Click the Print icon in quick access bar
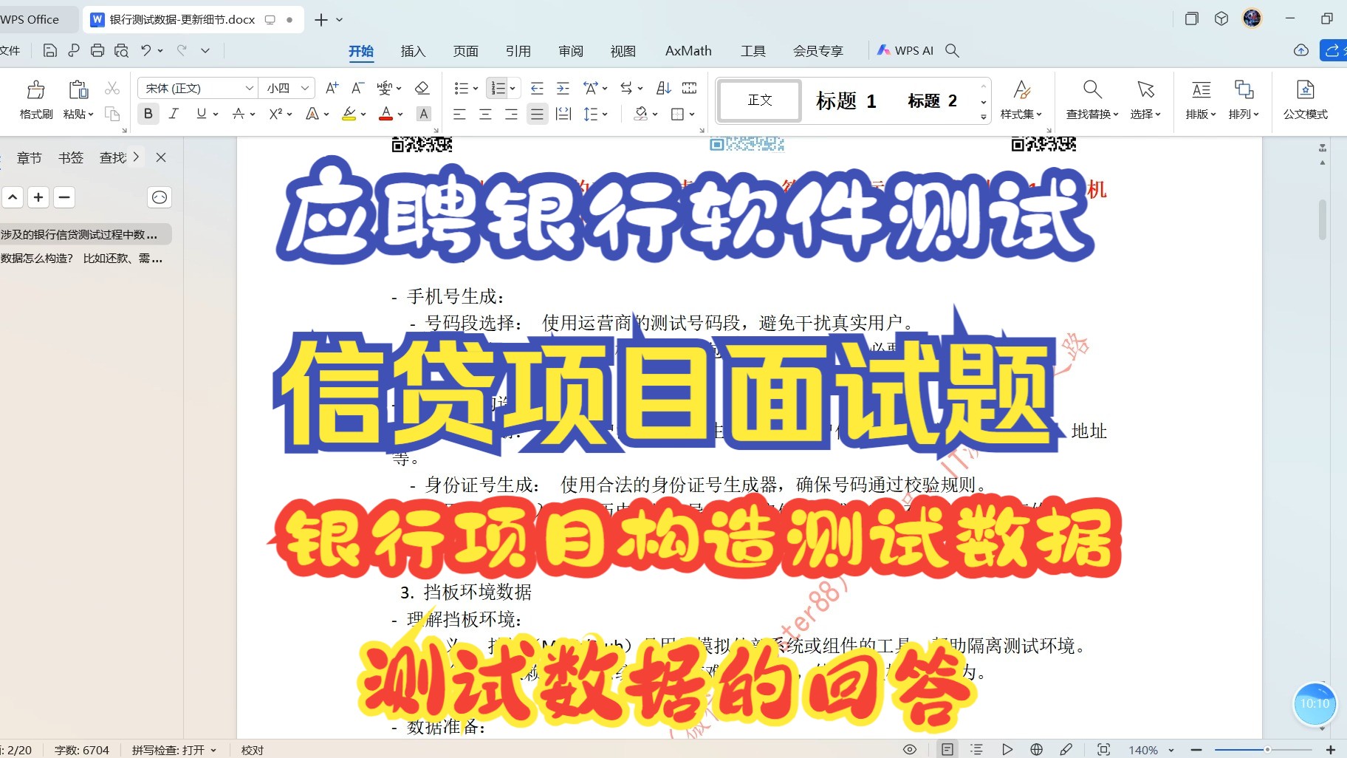 (x=97, y=50)
